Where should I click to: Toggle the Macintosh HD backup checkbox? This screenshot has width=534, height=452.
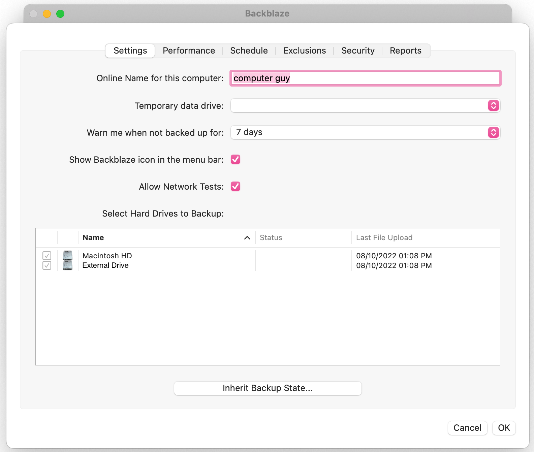click(x=47, y=256)
